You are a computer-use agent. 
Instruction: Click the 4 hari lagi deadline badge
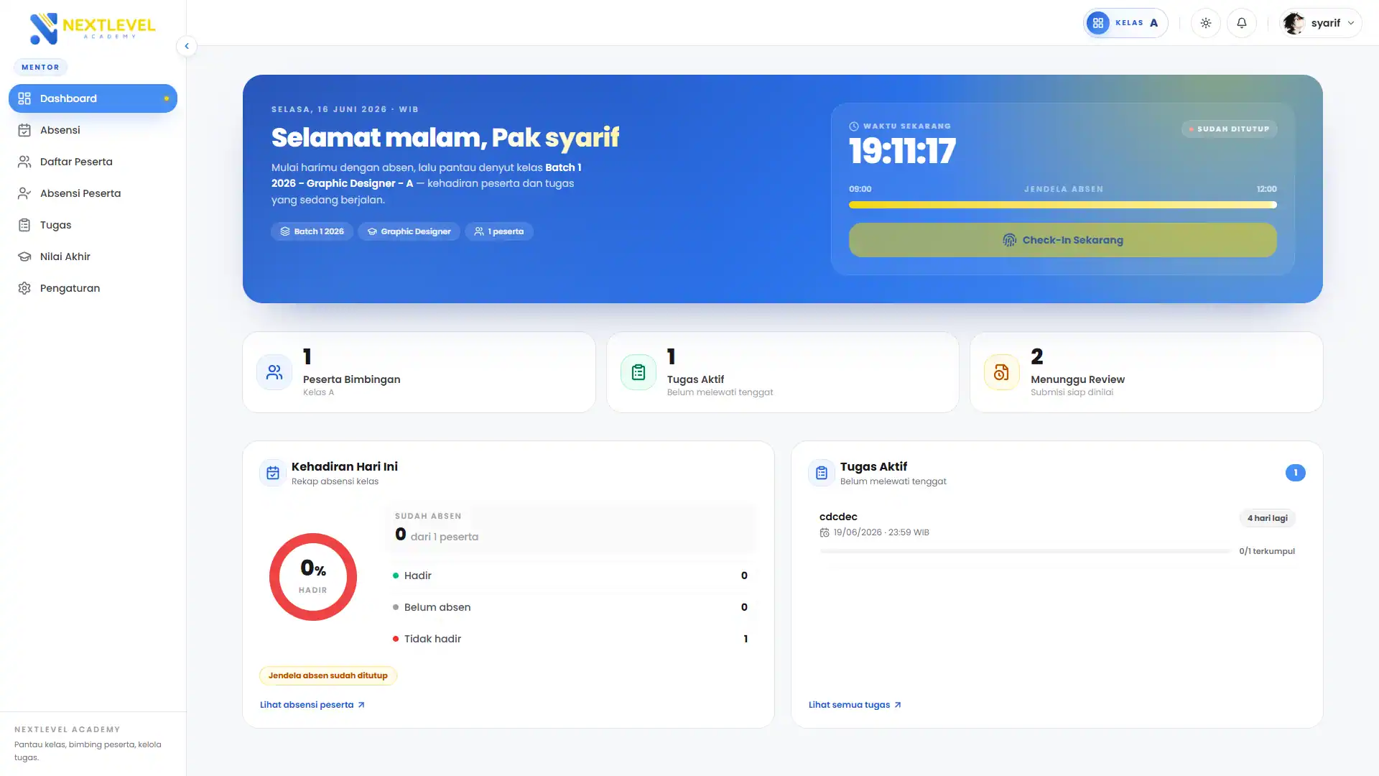[x=1268, y=518]
